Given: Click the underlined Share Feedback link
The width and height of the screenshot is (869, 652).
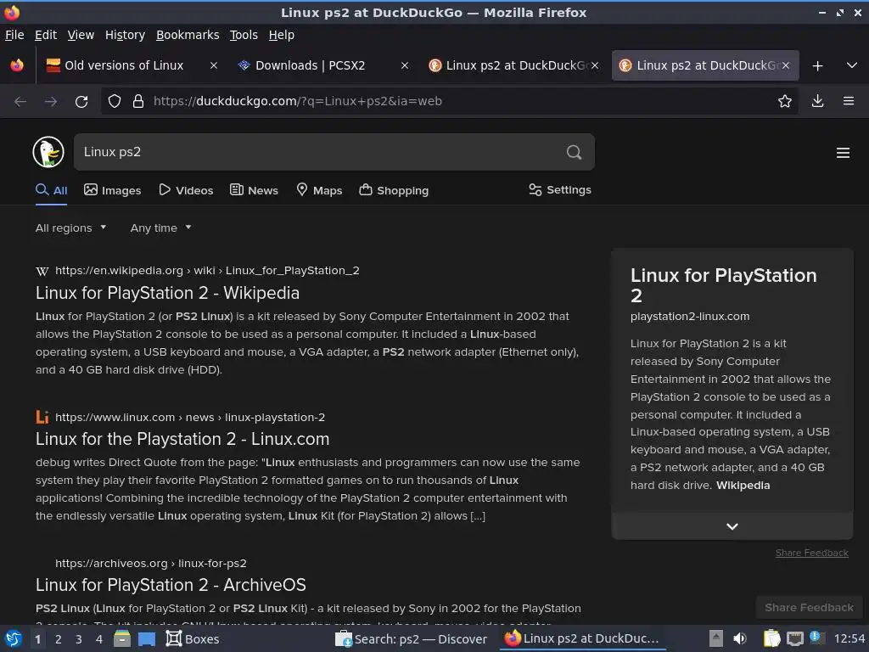Looking at the screenshot, I should 812,553.
